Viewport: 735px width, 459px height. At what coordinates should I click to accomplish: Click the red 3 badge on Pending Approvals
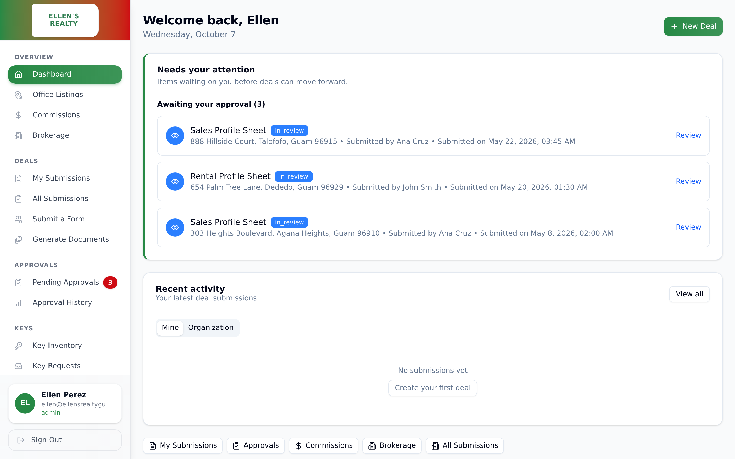tap(110, 282)
